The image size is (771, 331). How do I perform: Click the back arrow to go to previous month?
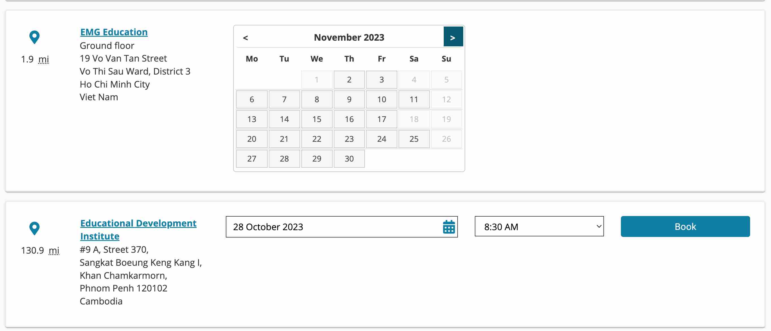(x=245, y=37)
